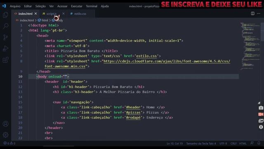The height and width of the screenshot is (149, 264).
Task: Click the recorder camera screenshot icon
Action: click(x=261, y=108)
